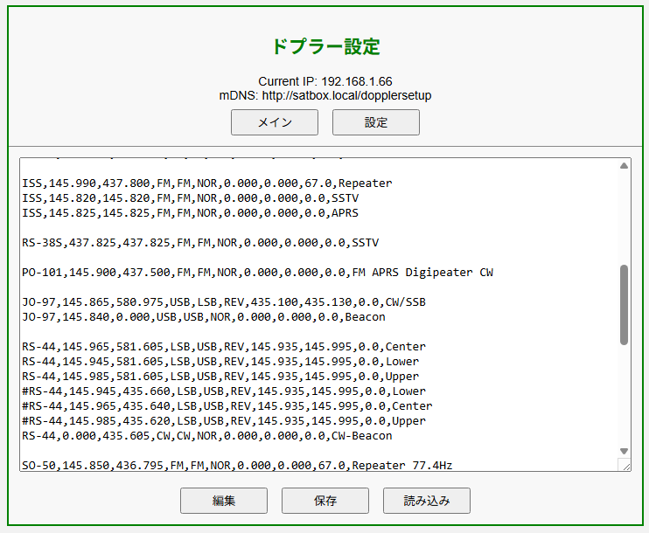Click the RS-44 145.965 Center line
The width and height of the screenshot is (649, 533).
pos(224,347)
